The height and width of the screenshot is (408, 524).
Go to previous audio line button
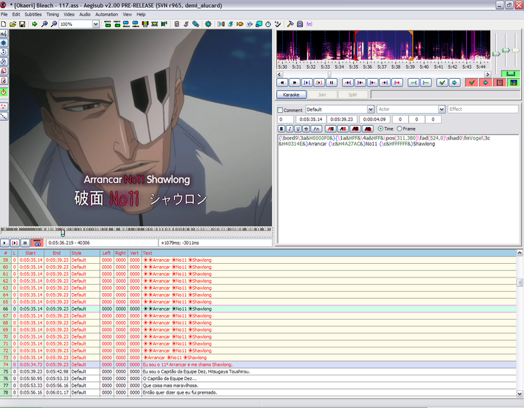282,82
